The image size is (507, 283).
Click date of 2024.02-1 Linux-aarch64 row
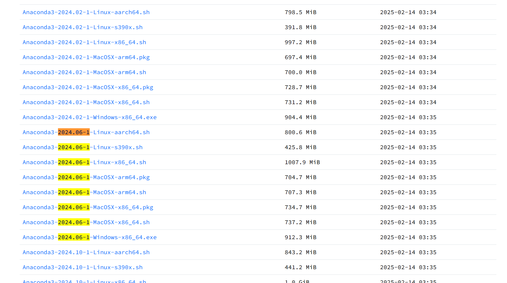408,12
